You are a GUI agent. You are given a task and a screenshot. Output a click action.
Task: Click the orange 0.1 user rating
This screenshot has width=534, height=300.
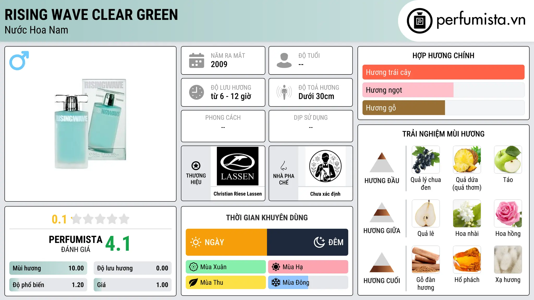point(59,219)
